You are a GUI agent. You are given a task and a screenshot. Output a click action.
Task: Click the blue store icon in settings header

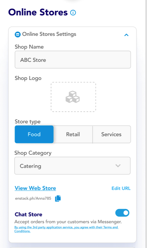click(17, 34)
